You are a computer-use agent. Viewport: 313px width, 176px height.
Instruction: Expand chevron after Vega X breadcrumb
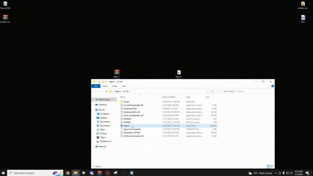pos(130,91)
